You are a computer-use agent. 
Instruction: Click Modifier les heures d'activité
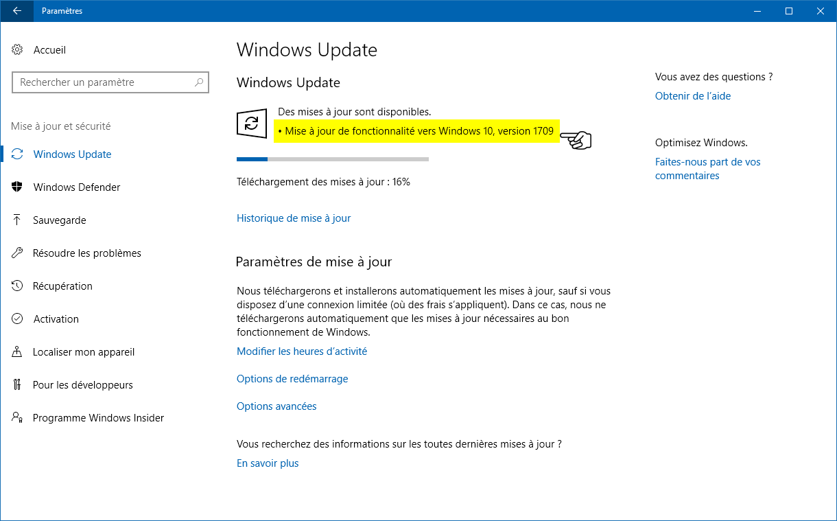302,351
